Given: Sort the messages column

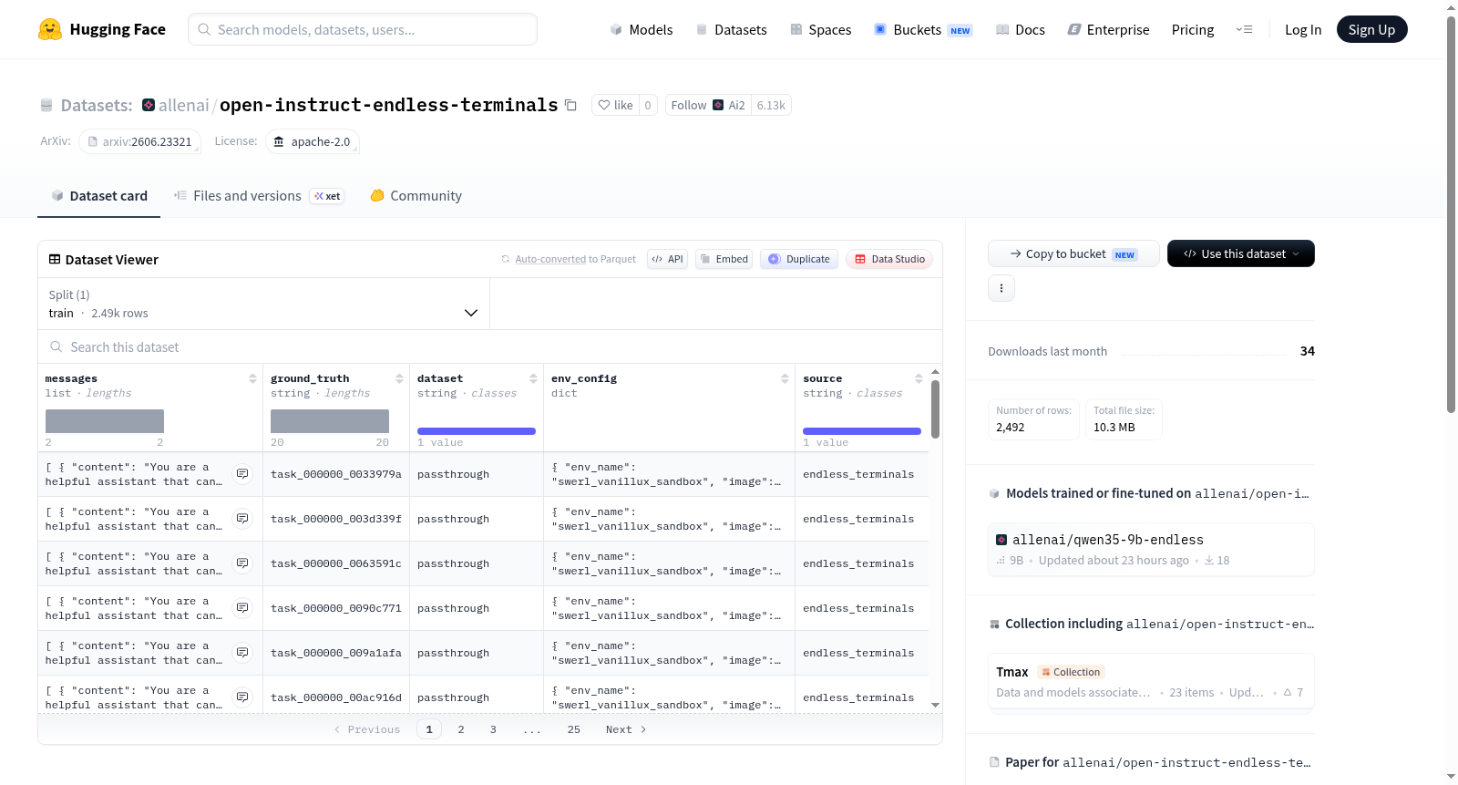Looking at the screenshot, I should point(252,378).
